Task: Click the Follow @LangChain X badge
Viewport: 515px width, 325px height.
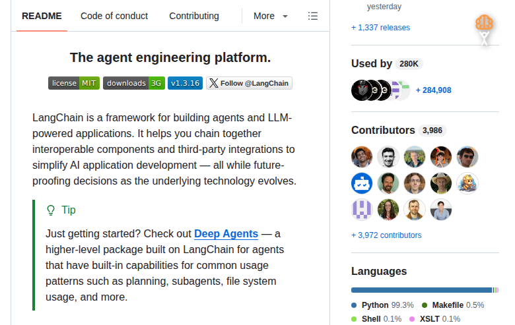Action: 250,83
